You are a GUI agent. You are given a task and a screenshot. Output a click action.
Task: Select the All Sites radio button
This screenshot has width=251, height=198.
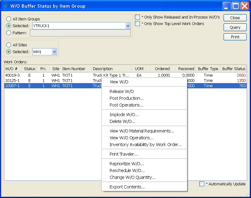pyautogui.click(x=9, y=45)
